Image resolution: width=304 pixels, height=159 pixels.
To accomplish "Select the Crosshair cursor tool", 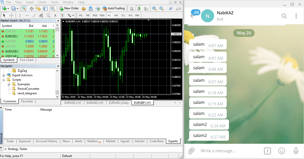I will 11,15.
